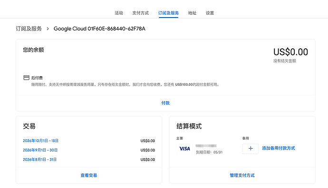Click the US$0.00 balance amount
The width and height of the screenshot is (328, 188).
click(290, 52)
